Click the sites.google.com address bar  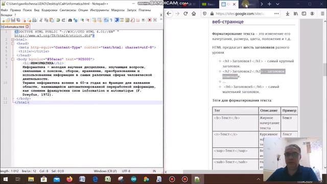coord(241,14)
